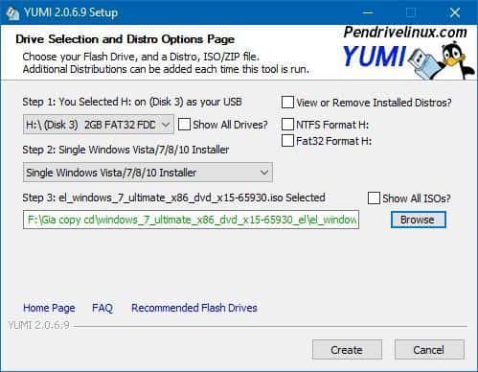This screenshot has height=372, width=478.
Task: Click the Create button
Action: pyautogui.click(x=347, y=350)
